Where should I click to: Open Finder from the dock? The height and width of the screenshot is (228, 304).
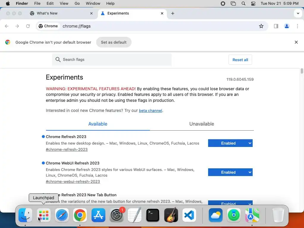[x=26, y=215]
